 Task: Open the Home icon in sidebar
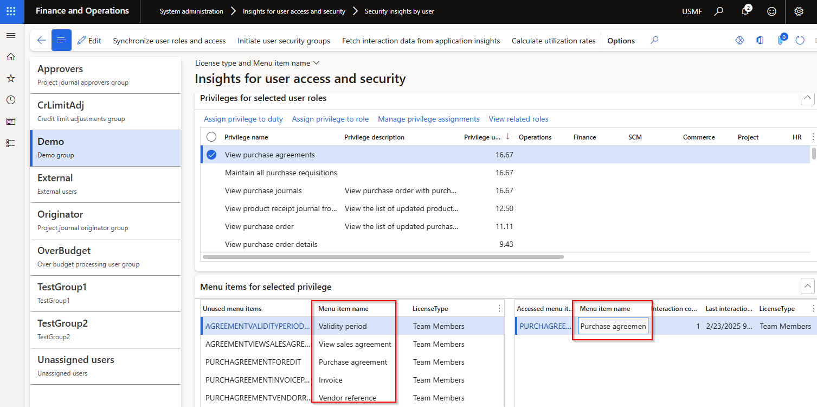(x=11, y=57)
